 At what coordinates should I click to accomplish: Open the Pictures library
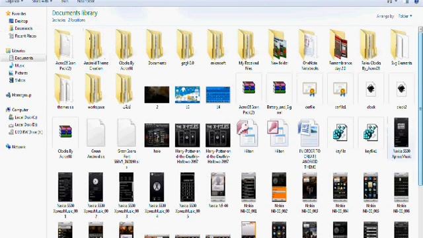21,73
